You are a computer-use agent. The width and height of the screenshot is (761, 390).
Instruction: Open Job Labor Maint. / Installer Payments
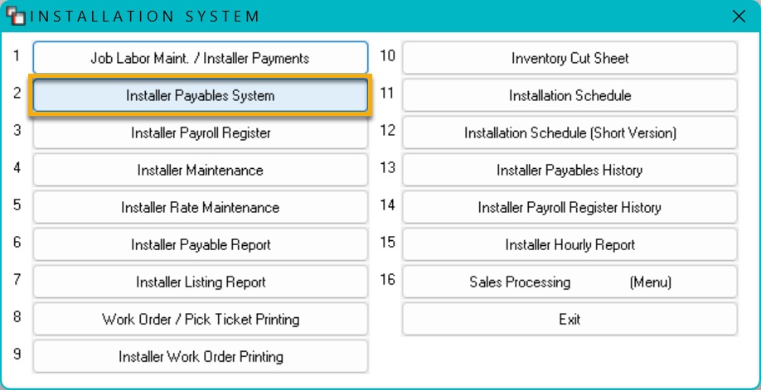pos(201,58)
